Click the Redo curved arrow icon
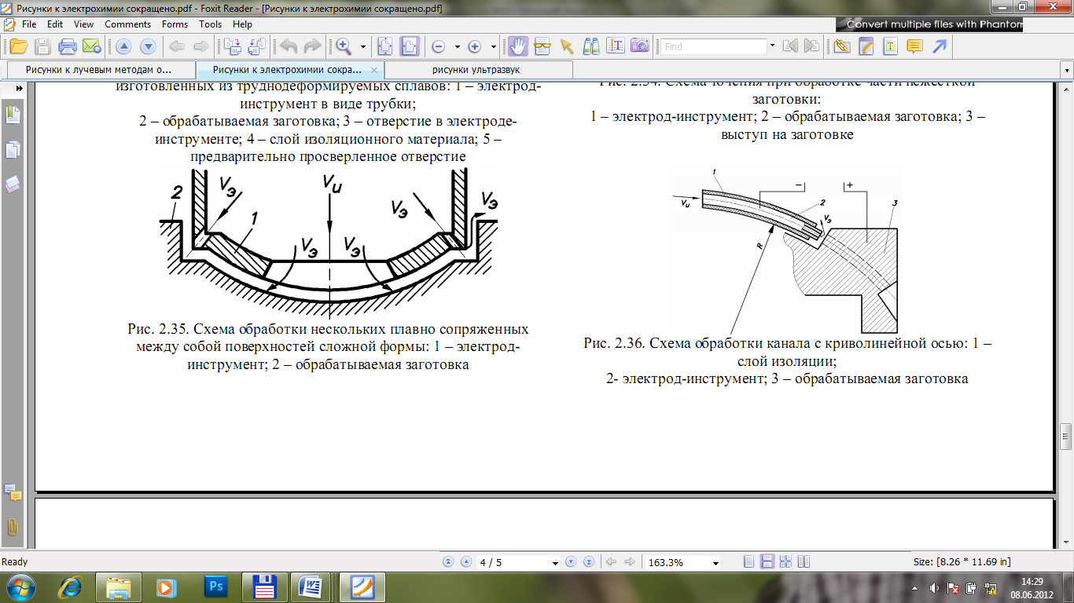1074x603 pixels. point(312,46)
